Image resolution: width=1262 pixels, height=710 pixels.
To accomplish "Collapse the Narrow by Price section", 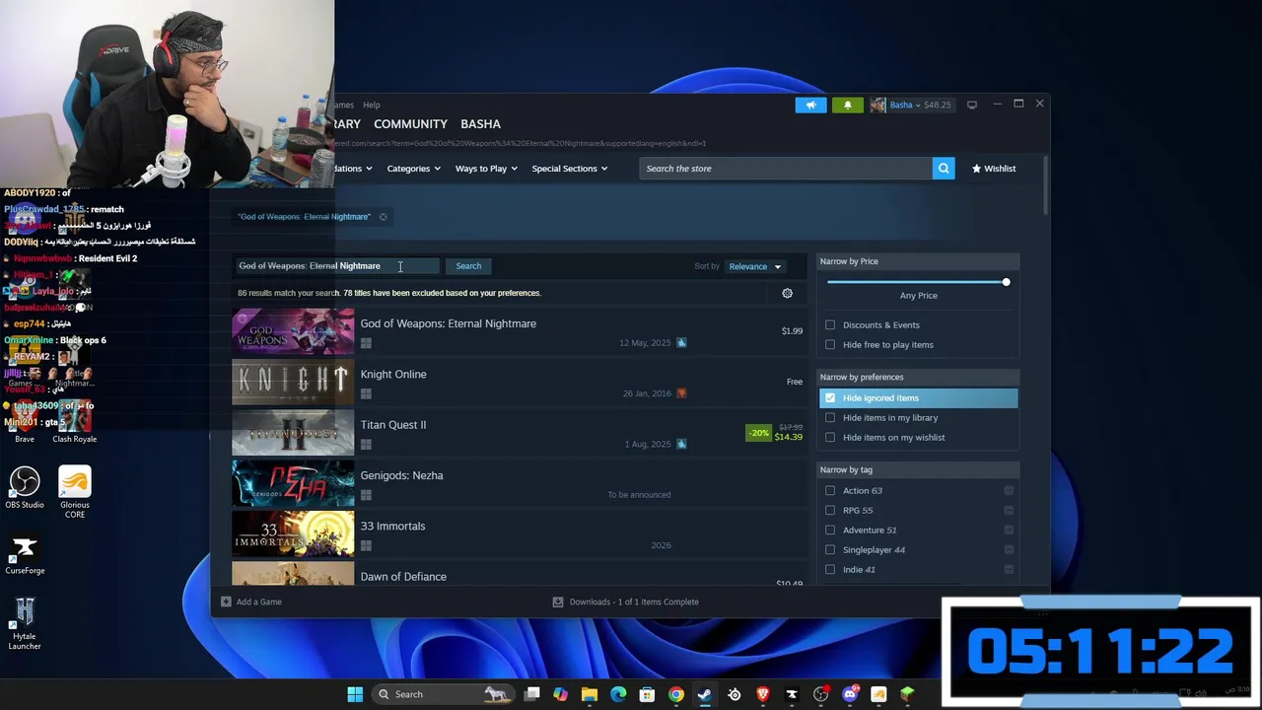I will [x=918, y=261].
